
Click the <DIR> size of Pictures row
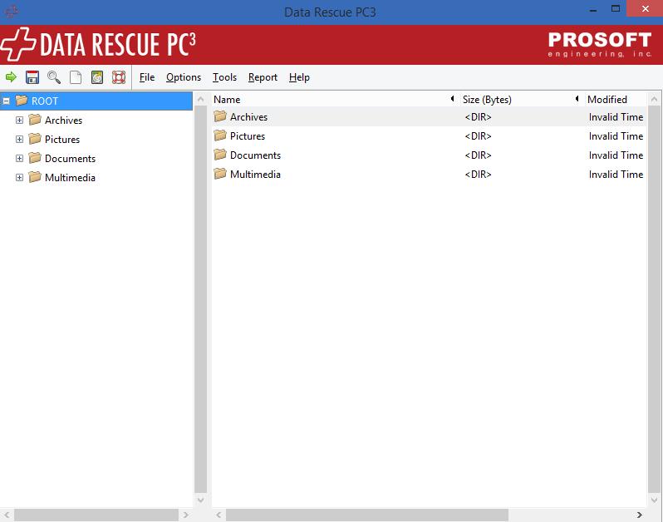tap(479, 135)
